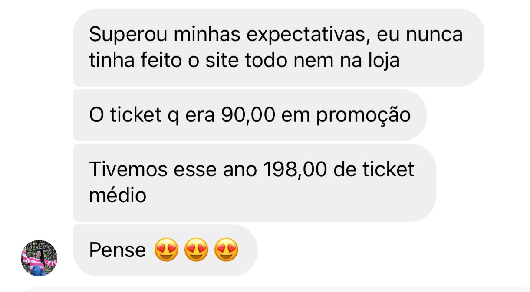Click the middle heart-eyes emoji

[x=196, y=250]
